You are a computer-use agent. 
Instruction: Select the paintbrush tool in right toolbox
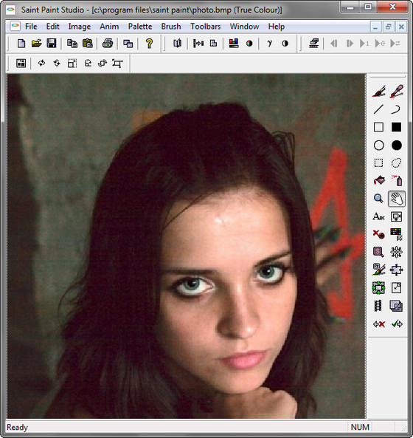tap(378, 91)
